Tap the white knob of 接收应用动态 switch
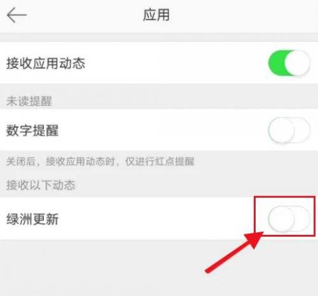The height and width of the screenshot is (296, 318). pos(298,63)
